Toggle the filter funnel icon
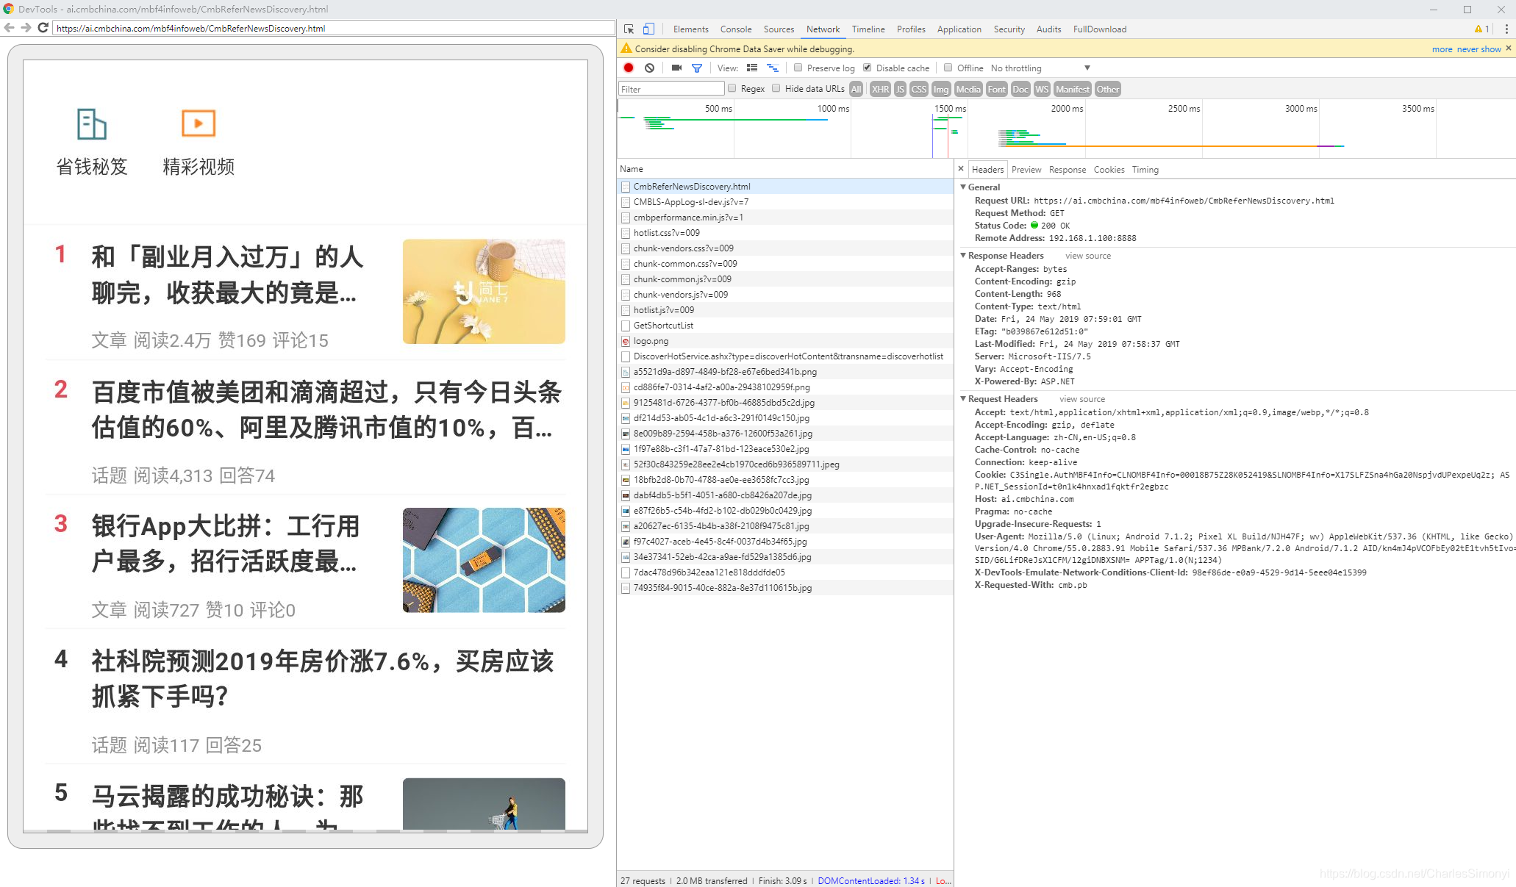 click(697, 68)
